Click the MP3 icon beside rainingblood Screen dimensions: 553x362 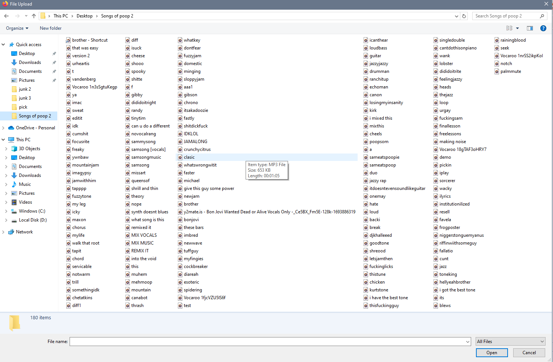[x=497, y=40]
